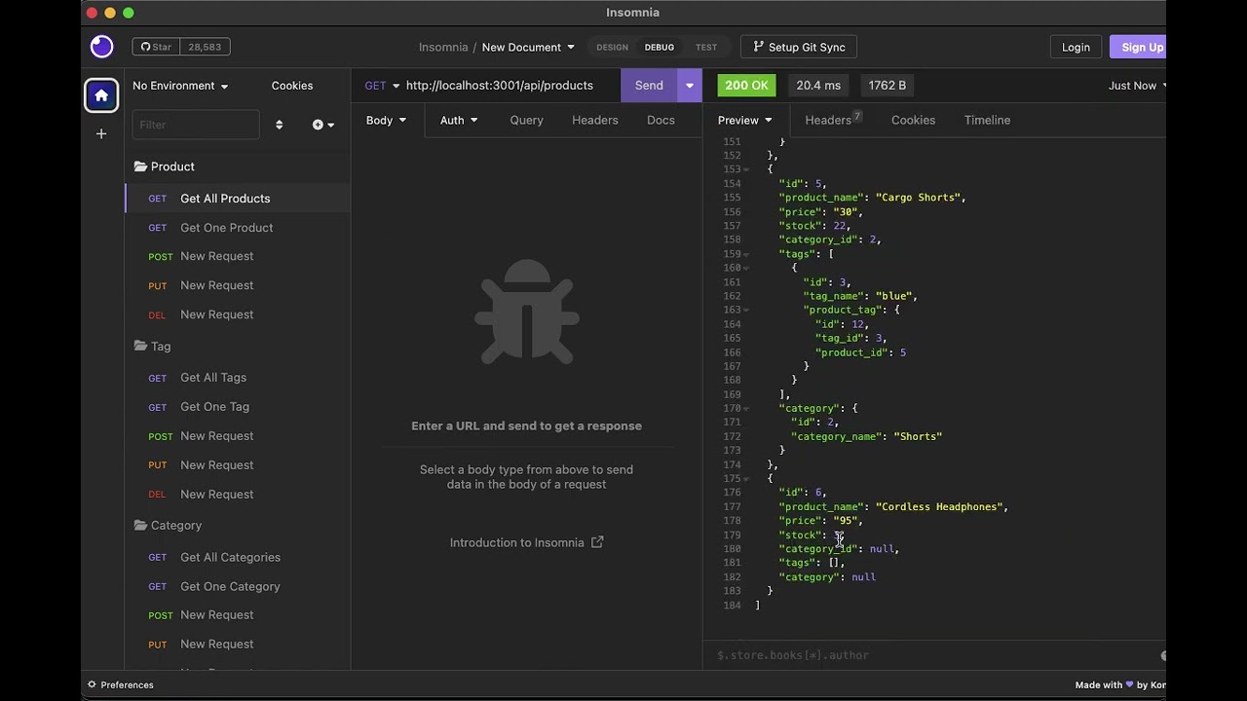Open the Query tab

point(526,120)
